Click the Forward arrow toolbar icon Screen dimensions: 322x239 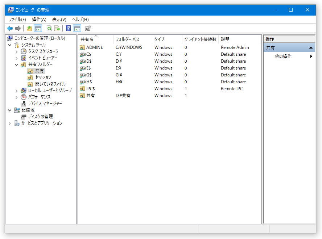coord(18,28)
